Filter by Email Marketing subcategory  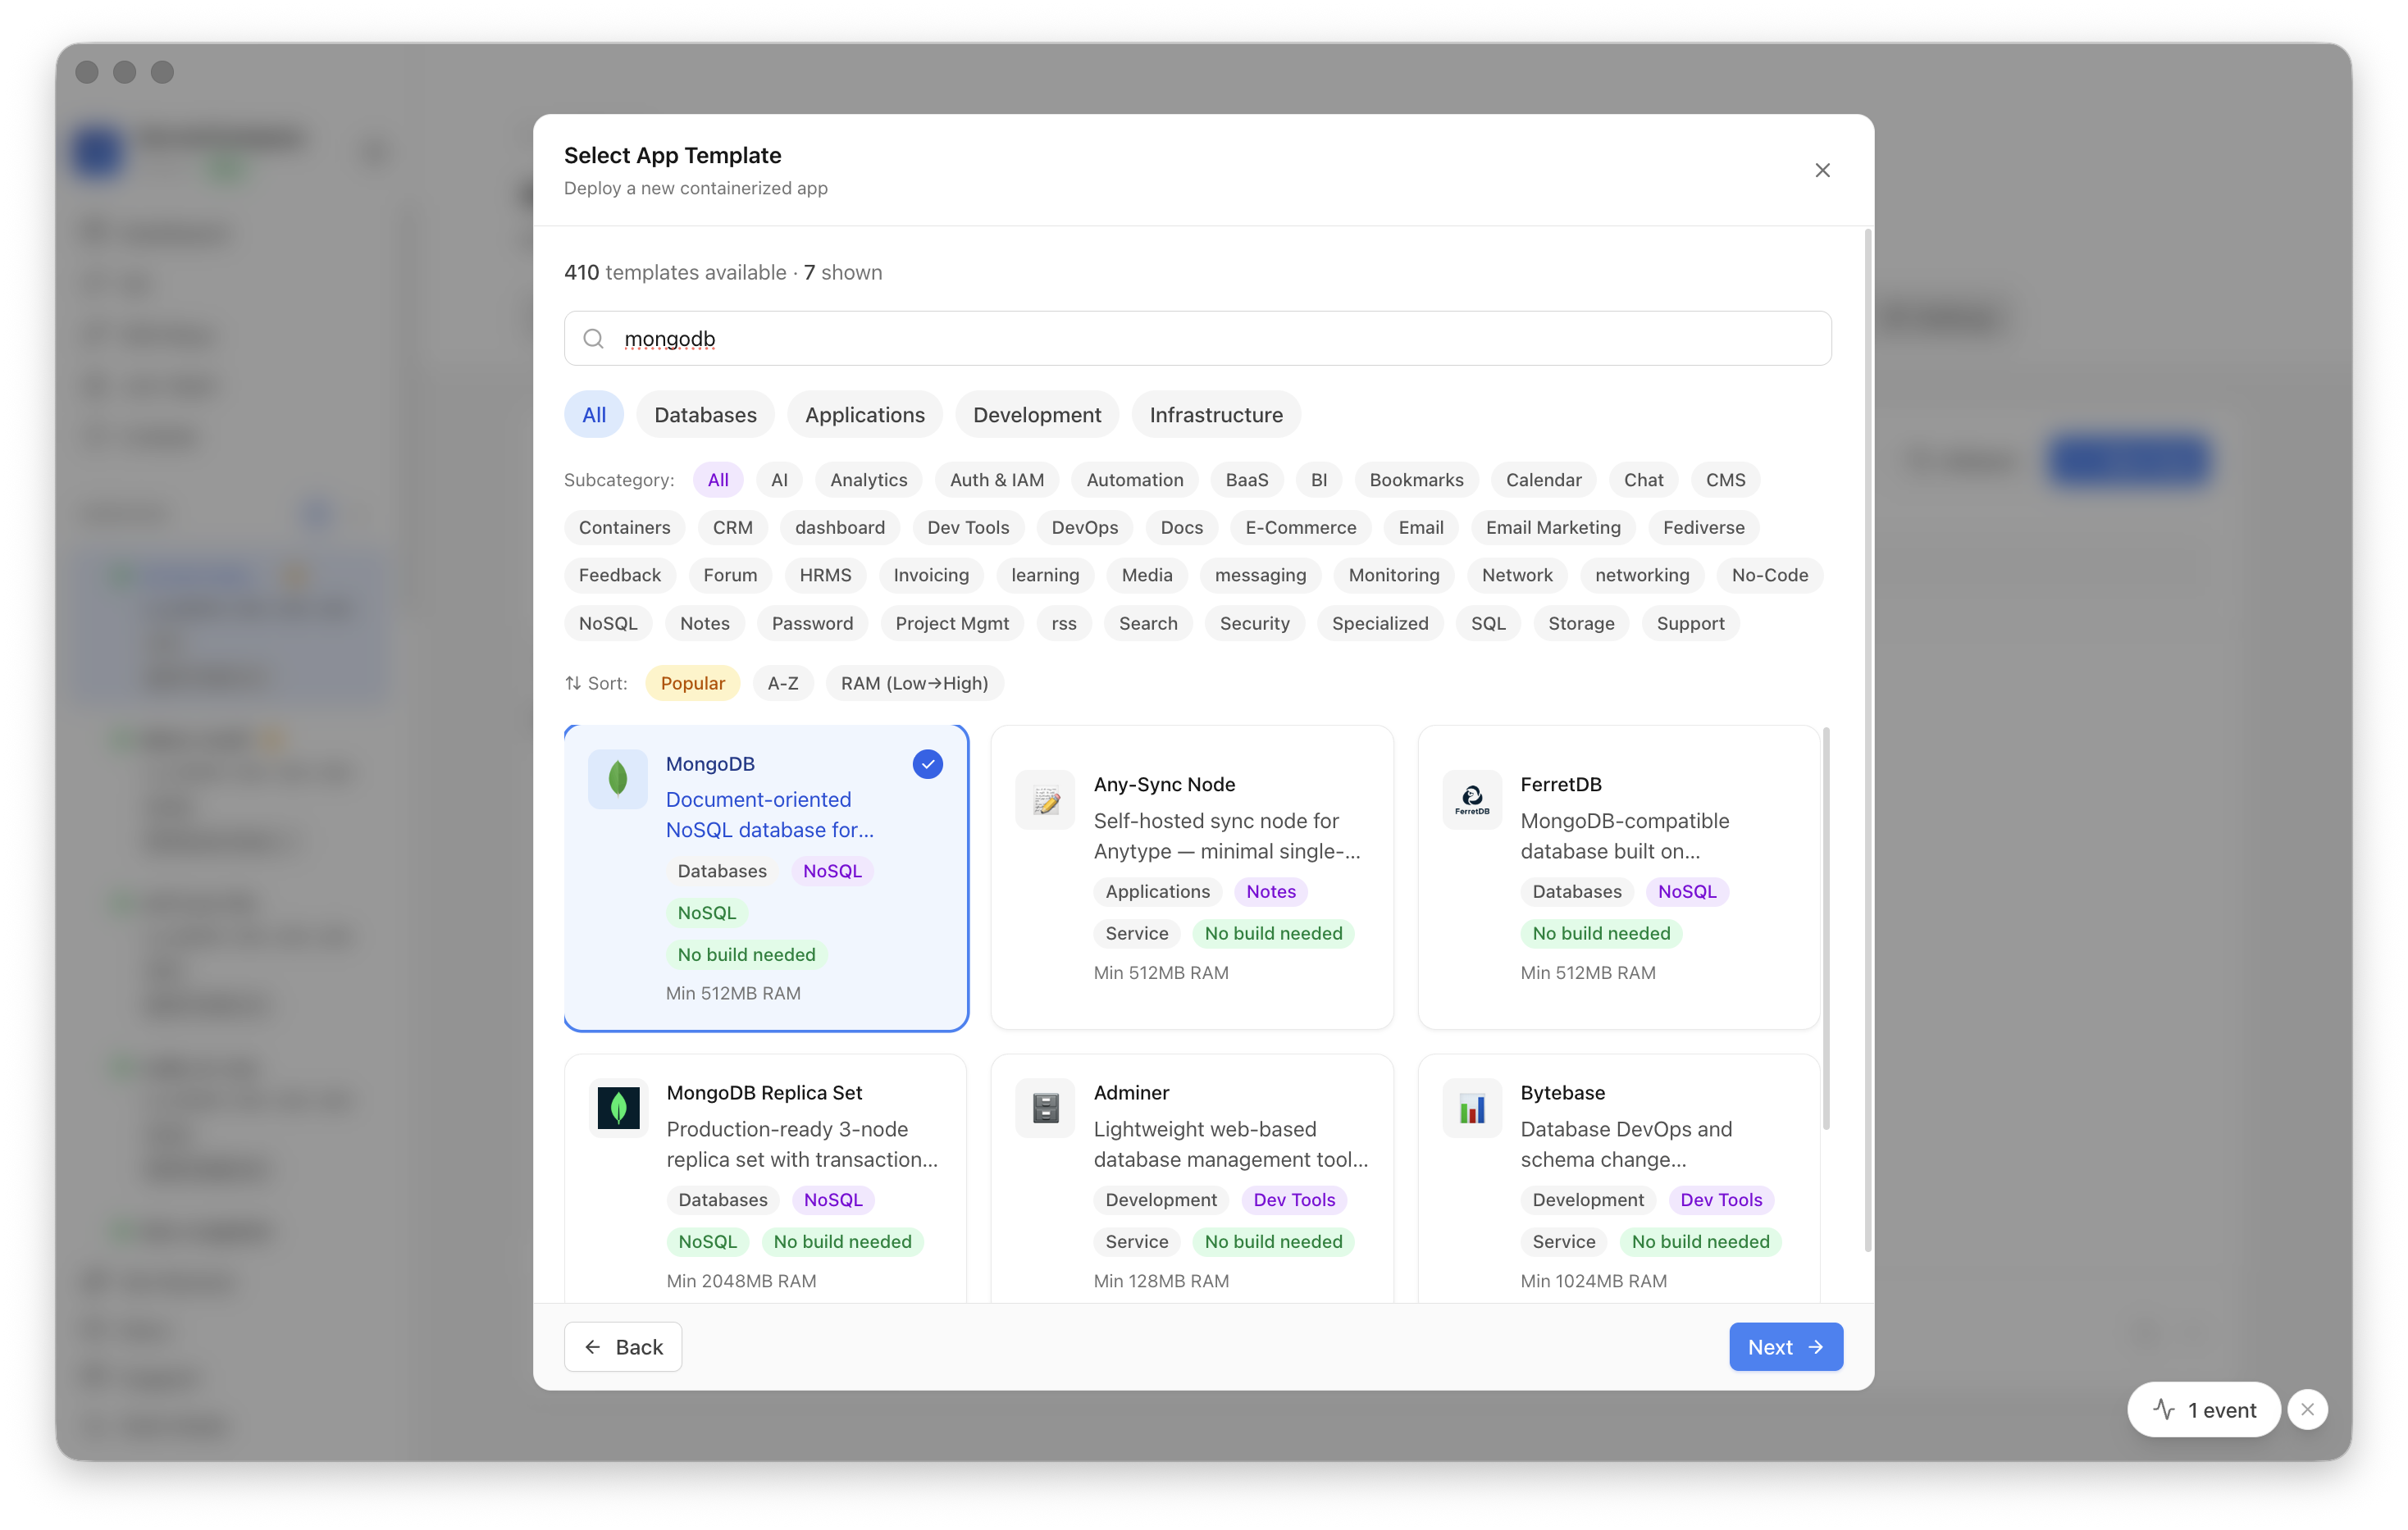(x=1552, y=527)
